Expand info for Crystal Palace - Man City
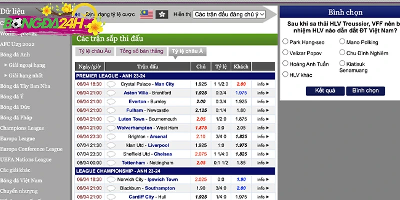 coord(263,84)
